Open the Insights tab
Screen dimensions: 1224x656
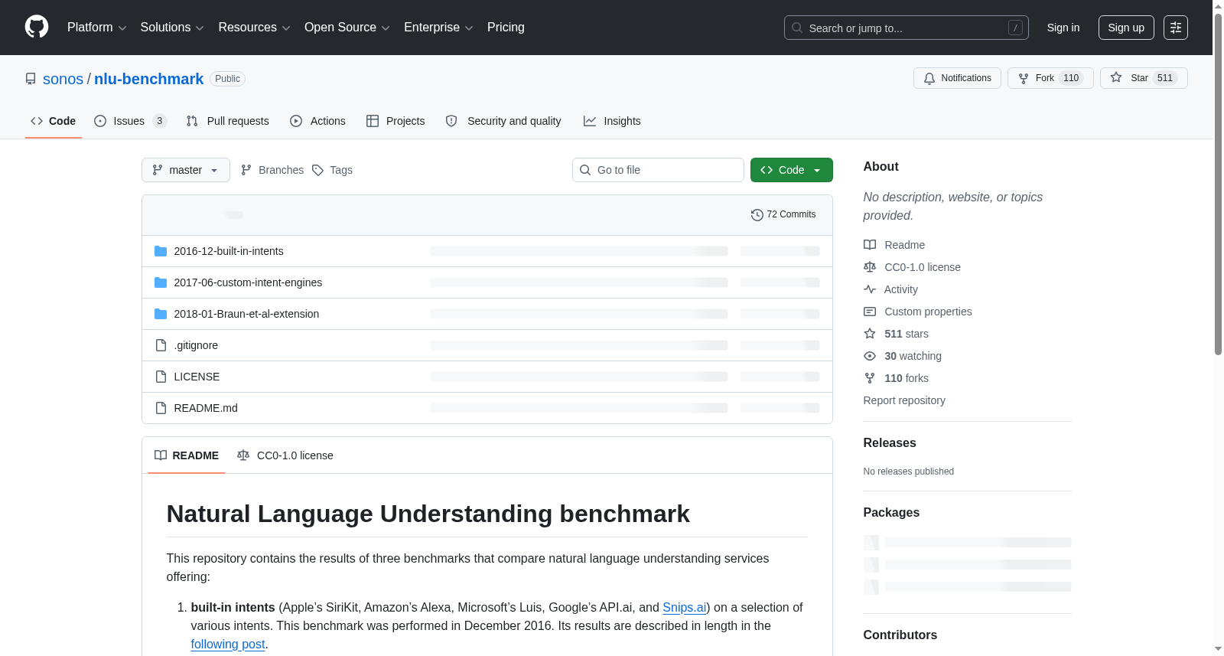click(612, 121)
